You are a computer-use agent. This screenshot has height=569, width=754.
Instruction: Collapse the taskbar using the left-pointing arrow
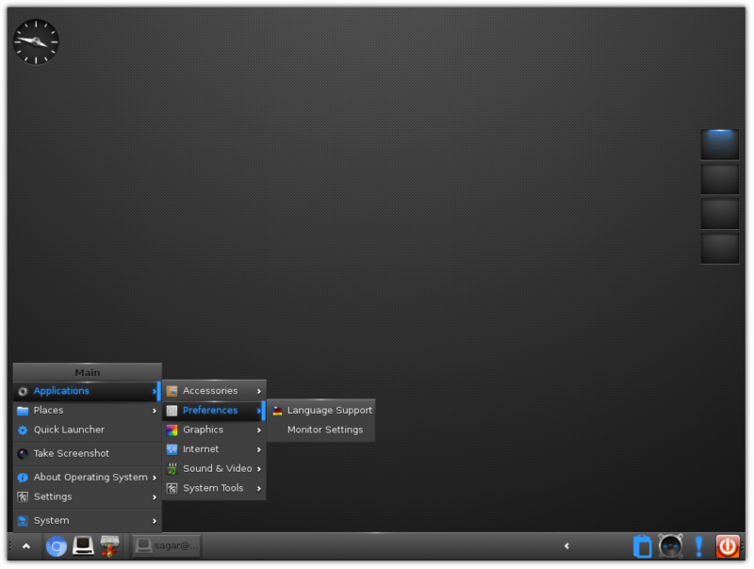[x=566, y=545]
